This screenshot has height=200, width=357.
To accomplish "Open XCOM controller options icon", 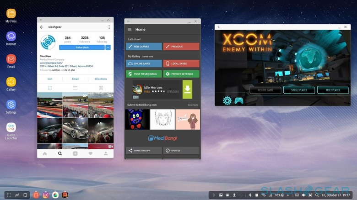I will click(239, 100).
